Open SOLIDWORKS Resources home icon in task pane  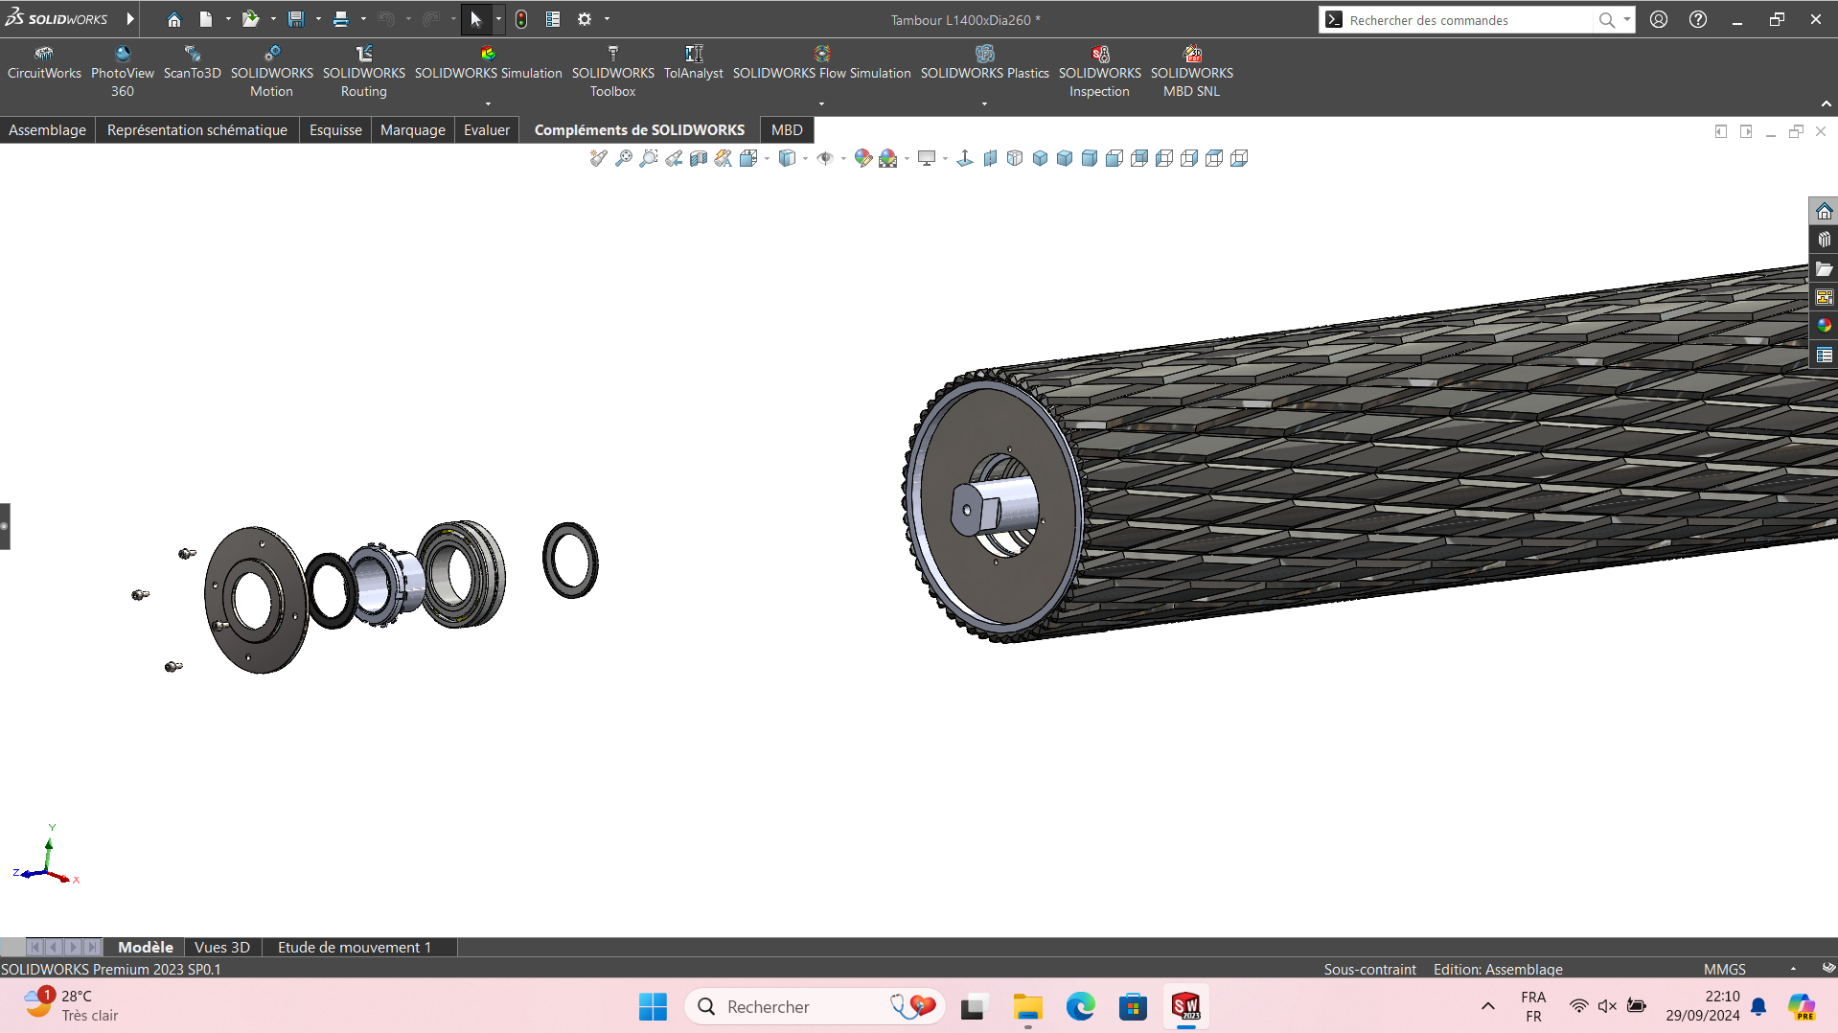point(1824,211)
